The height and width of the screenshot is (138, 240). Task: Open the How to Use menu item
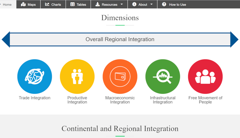tap(174, 4)
